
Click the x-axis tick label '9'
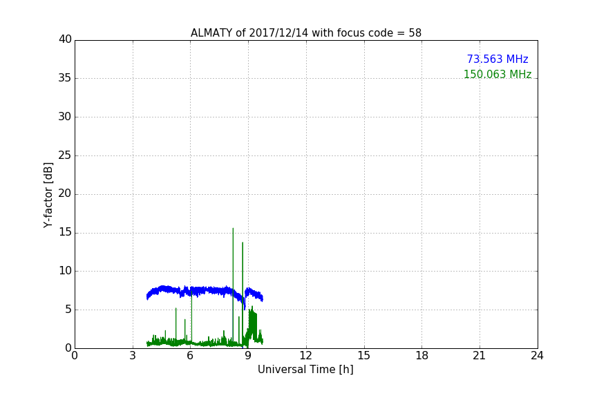pos(248,356)
